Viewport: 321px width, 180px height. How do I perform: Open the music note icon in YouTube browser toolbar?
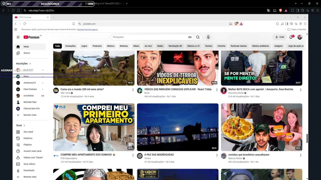point(282,24)
